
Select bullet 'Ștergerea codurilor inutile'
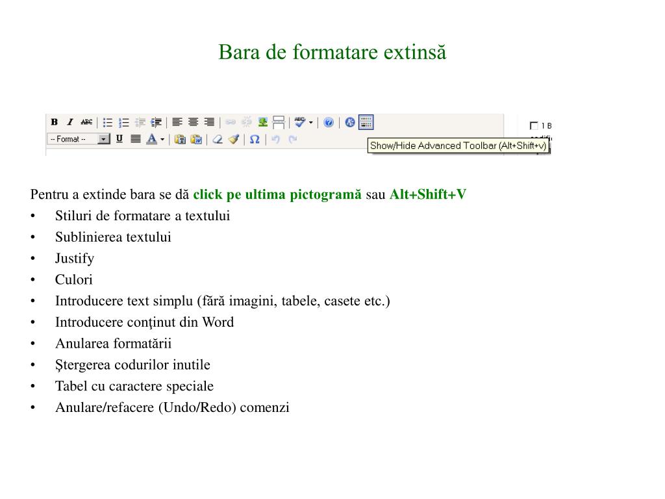click(132, 365)
